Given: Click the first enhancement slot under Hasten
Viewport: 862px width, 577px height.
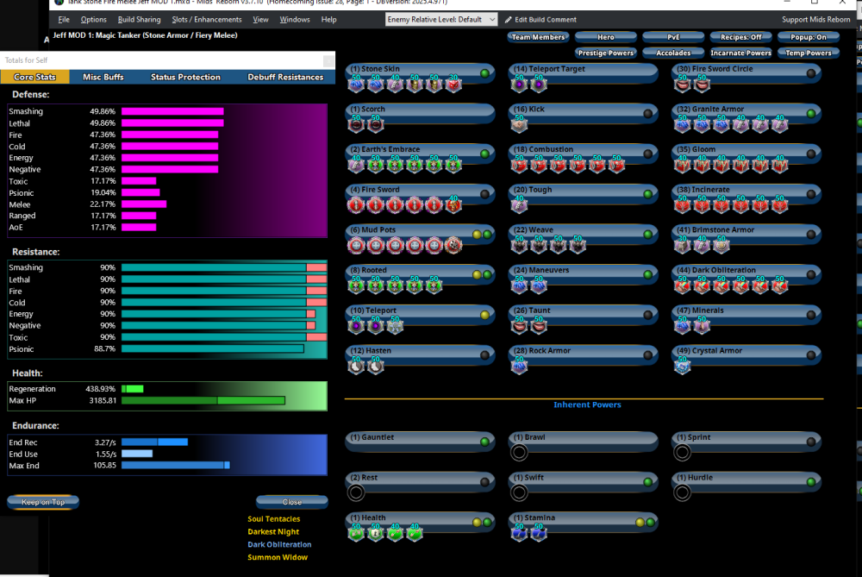Looking at the screenshot, I should click(356, 366).
